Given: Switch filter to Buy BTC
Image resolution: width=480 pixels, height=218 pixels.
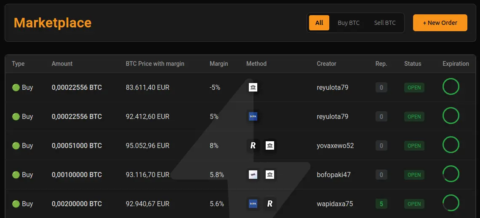Looking at the screenshot, I should pos(349,23).
